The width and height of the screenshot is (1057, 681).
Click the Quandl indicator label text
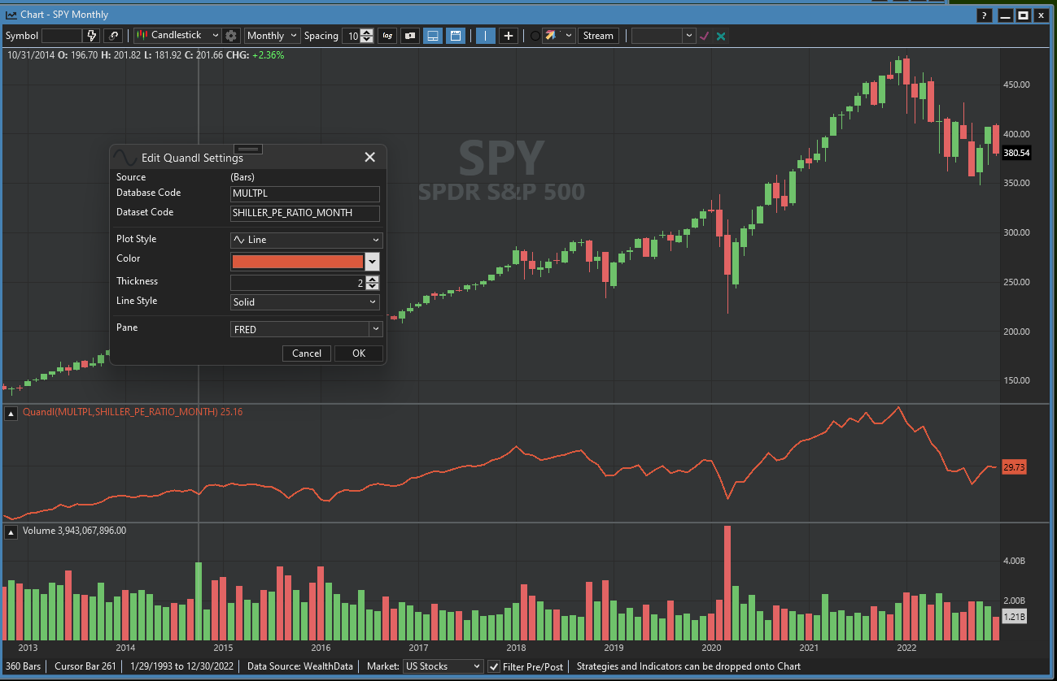point(132,412)
